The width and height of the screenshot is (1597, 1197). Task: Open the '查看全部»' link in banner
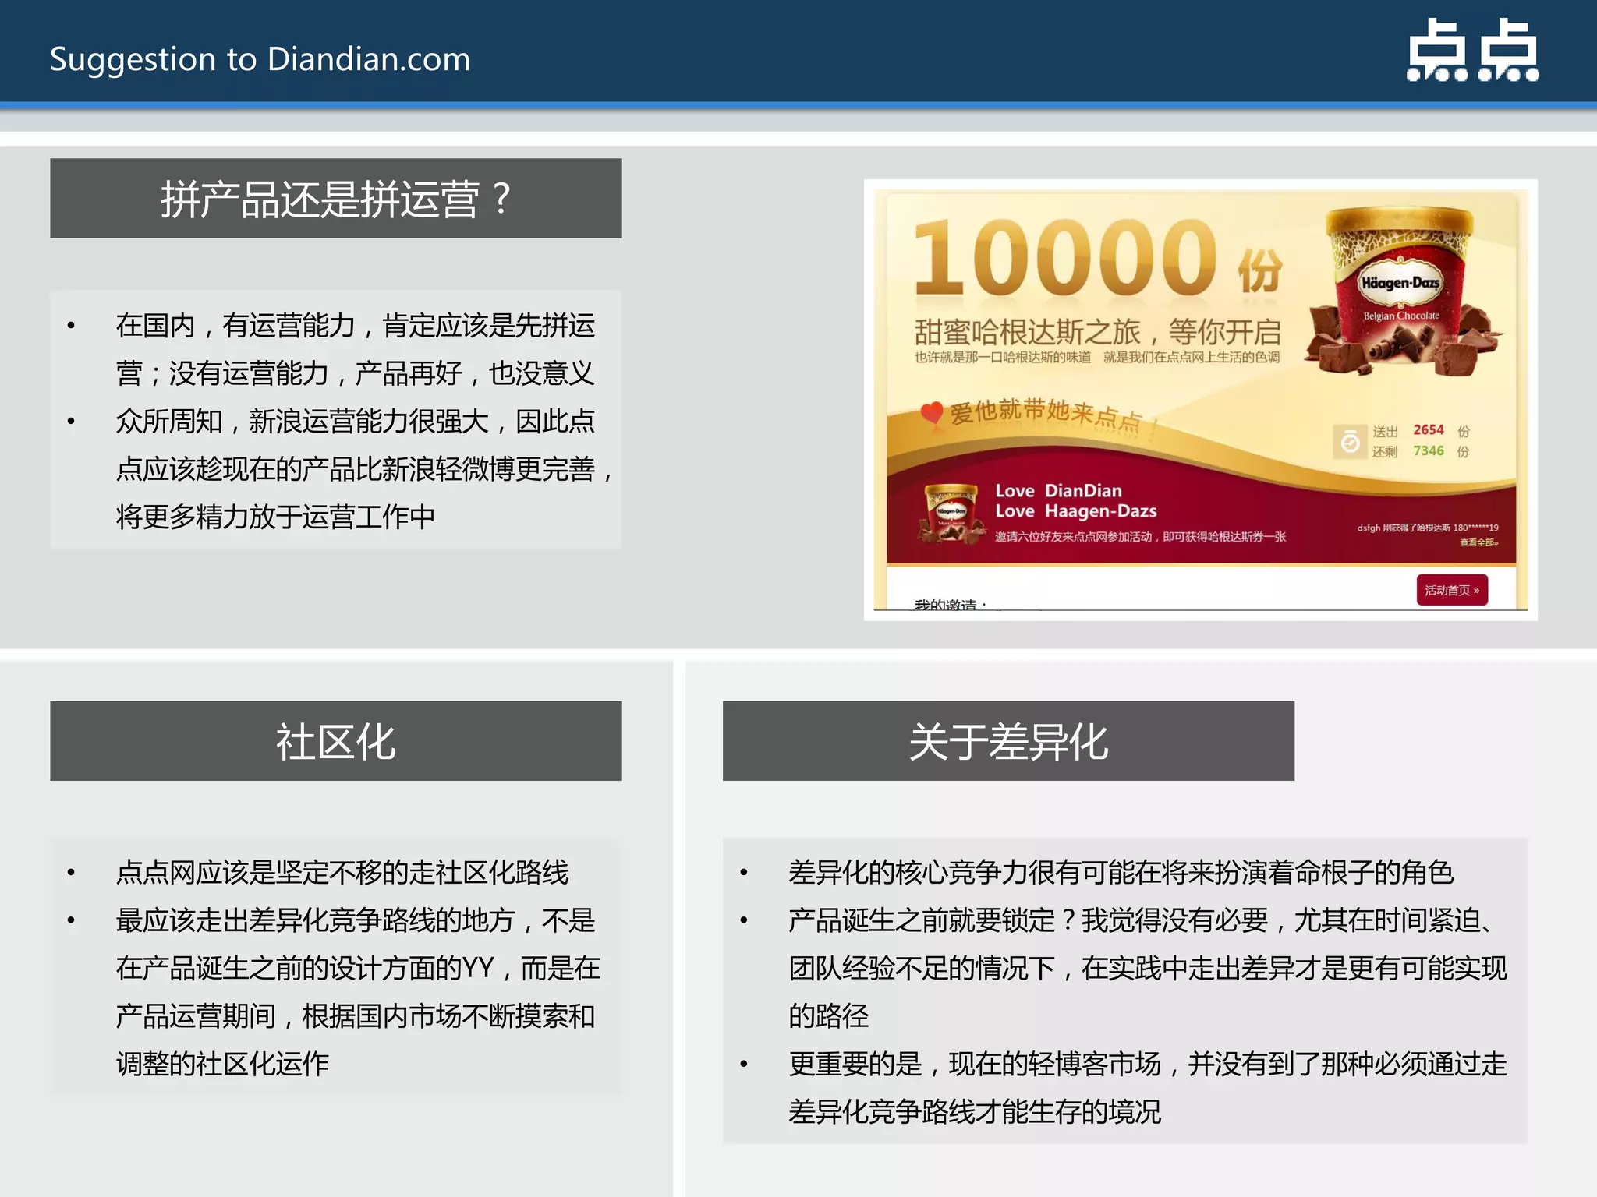click(1478, 542)
